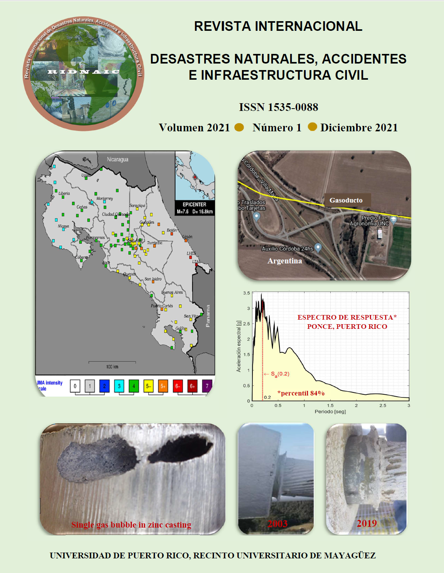Click the map pin beside Predio Fac. Agronomía UNC

[x=394, y=220]
